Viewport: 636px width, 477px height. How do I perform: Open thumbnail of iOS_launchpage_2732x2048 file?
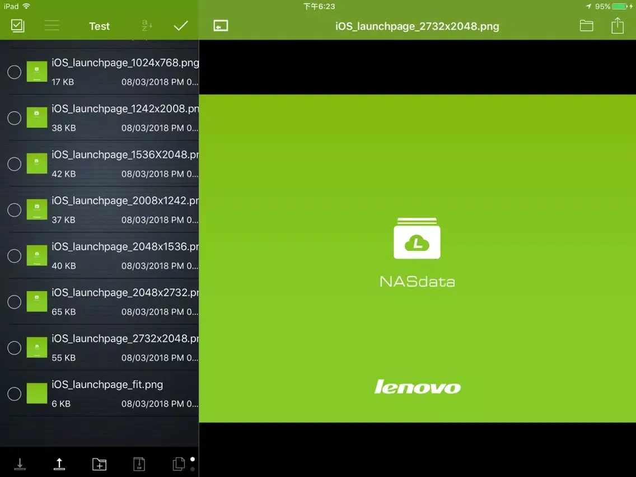click(37, 348)
